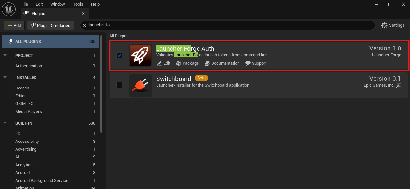Open the Tools menu
The width and height of the screenshot is (410, 189).
pos(78,4)
